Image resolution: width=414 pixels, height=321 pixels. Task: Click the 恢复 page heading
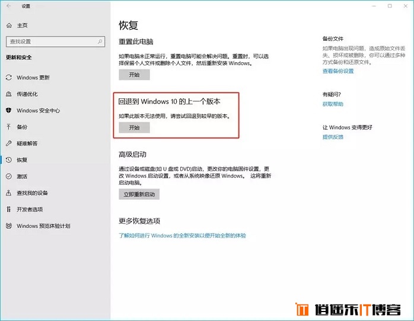click(x=128, y=25)
